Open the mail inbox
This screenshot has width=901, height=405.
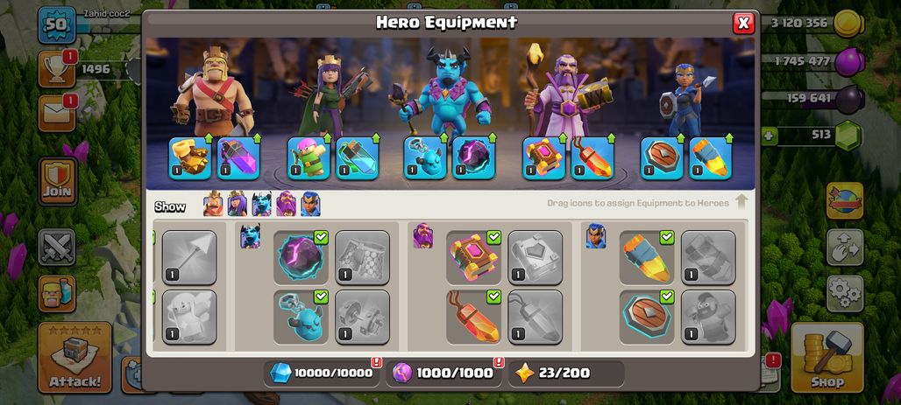point(57,113)
